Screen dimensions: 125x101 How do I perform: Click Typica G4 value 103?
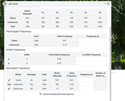click(x=86, y=18)
